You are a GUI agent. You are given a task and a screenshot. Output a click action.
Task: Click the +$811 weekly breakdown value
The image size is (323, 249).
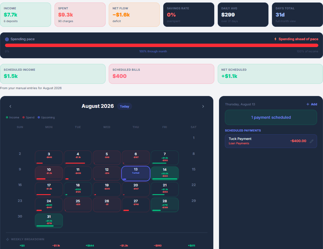tap(192, 246)
